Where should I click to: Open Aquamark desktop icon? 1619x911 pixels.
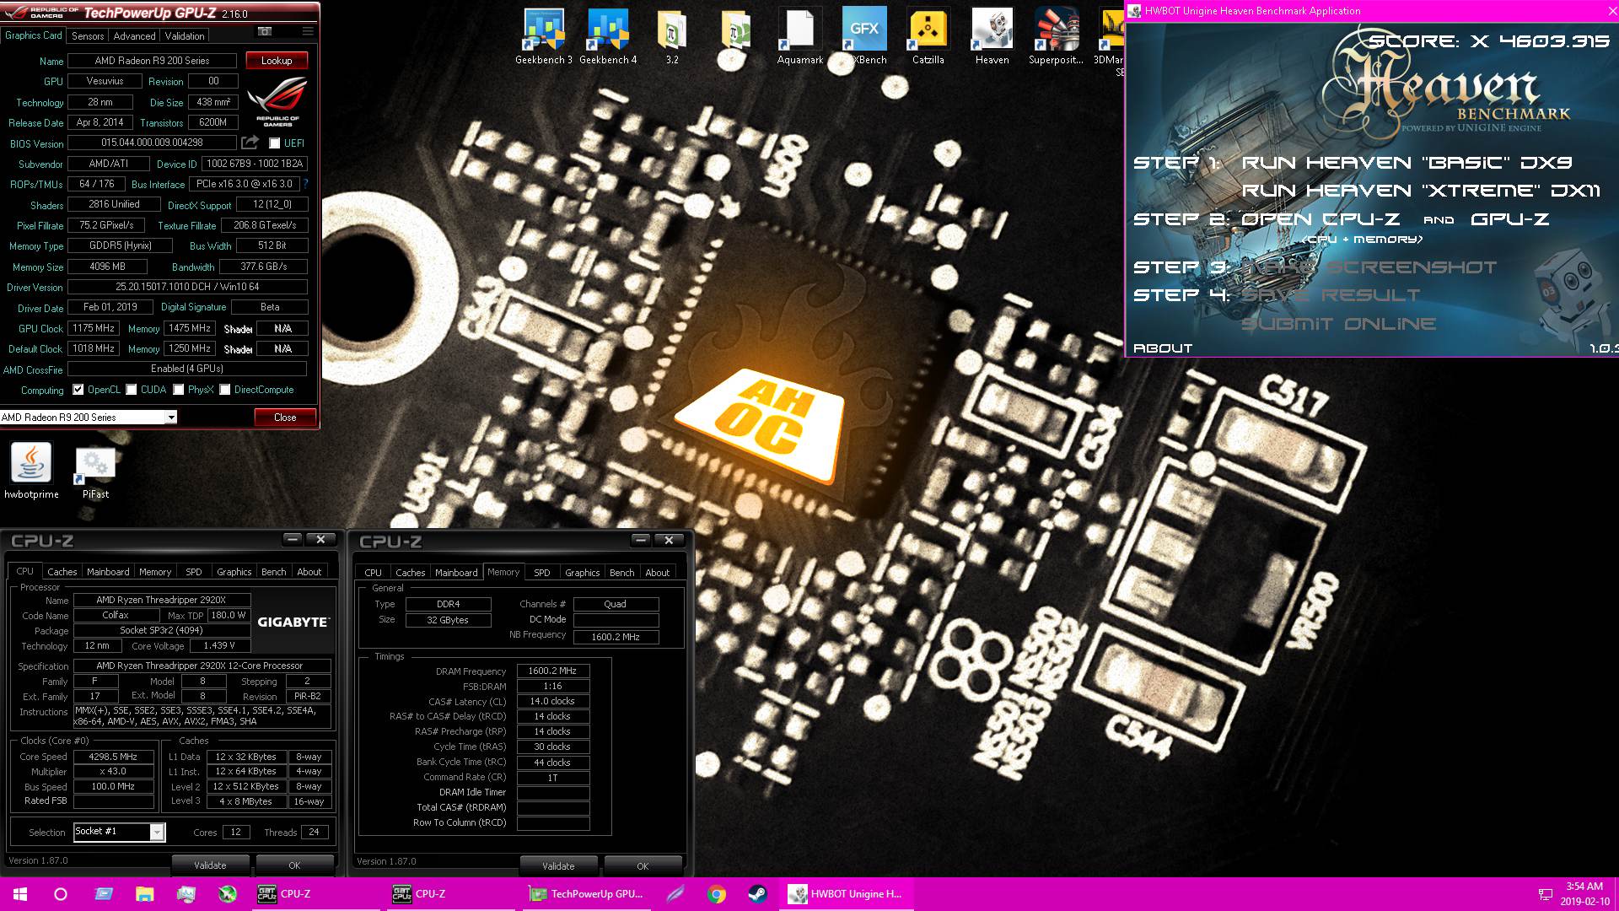click(800, 37)
